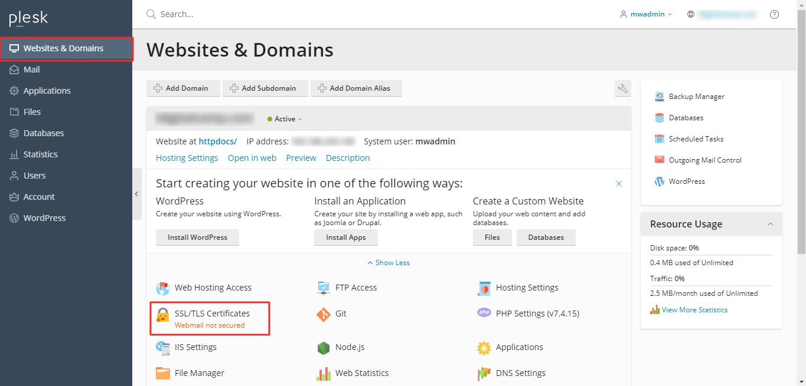
Task: Open Websites & Domains in sidebar
Action: point(66,48)
